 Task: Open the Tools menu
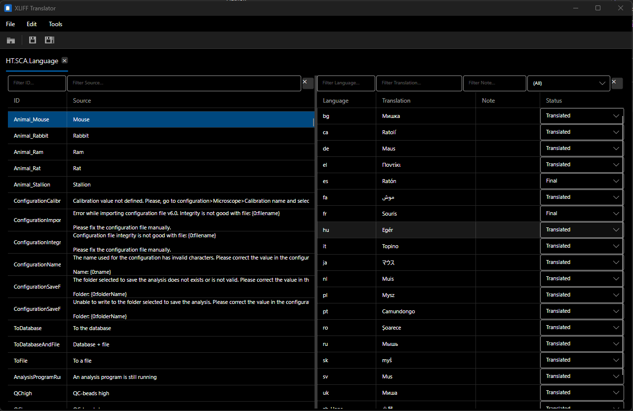tap(55, 24)
